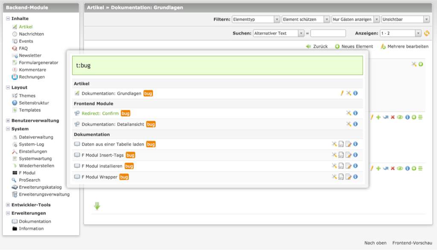Open Formulargenerator module
437x250 pixels.
coord(38,63)
